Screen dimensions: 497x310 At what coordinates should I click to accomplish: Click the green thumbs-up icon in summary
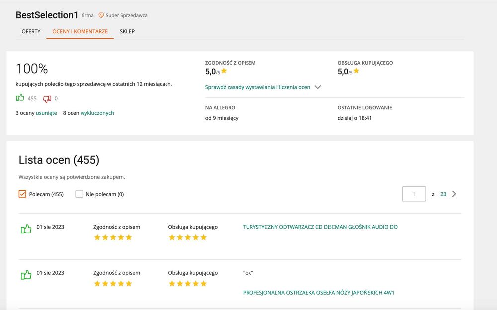(20, 98)
